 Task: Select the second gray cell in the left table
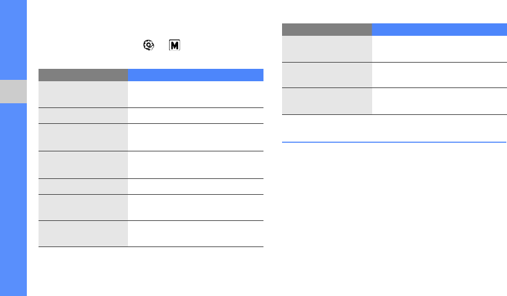(83, 116)
